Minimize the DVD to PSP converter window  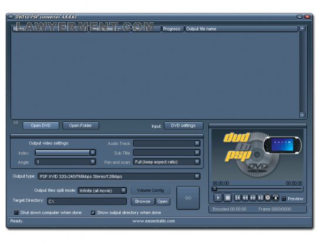299,17
